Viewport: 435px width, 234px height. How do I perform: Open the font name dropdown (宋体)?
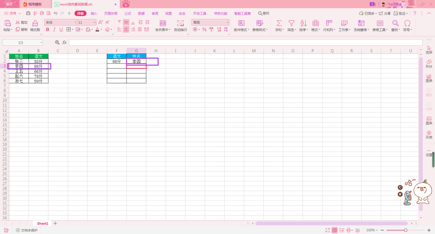point(60,22)
